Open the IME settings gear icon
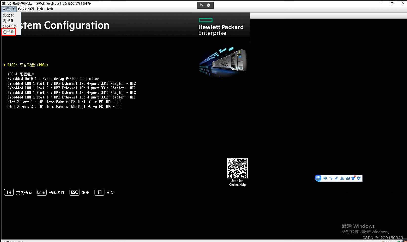The height and width of the screenshot is (242, 407). click(x=359, y=178)
